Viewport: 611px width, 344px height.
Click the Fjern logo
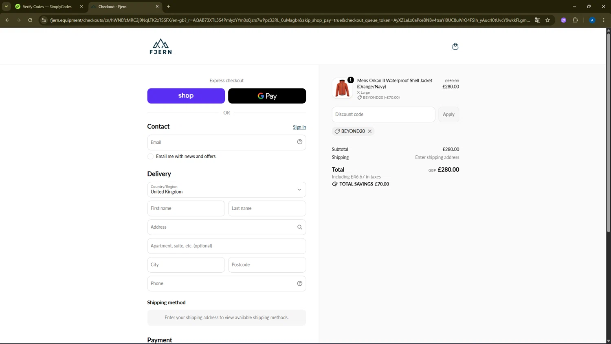(160, 46)
